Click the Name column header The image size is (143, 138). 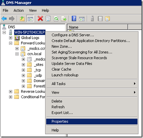97,27
